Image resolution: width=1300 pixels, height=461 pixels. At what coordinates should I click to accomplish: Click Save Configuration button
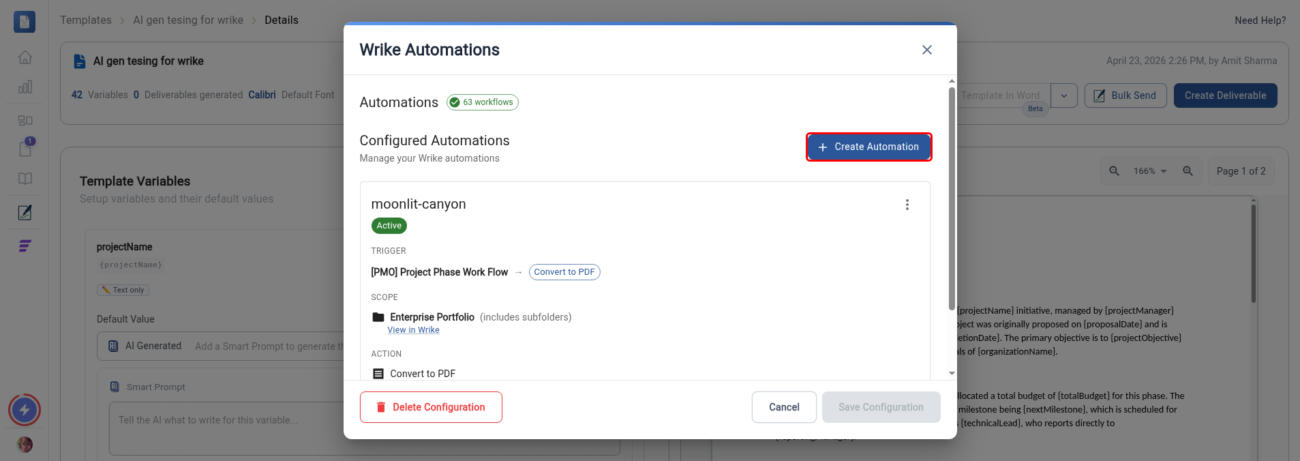[x=881, y=407]
